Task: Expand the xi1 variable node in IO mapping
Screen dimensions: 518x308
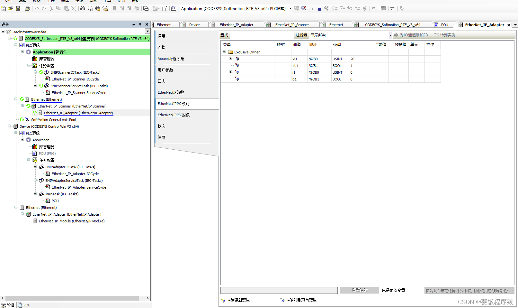Action: pos(230,59)
